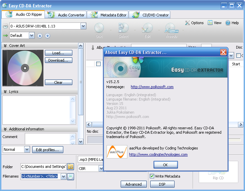Click the down arrow beside the Album label
This screenshot has height=191, width=245.
coord(93,48)
